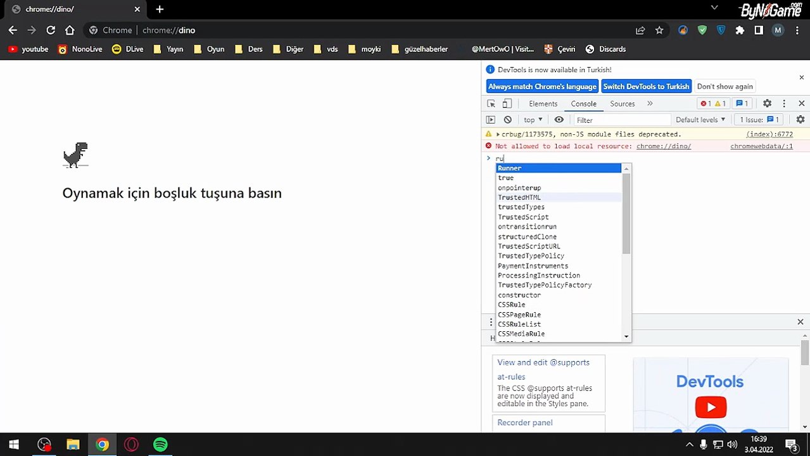This screenshot has height=456, width=810.
Task: Open the JavaScript context top dropdown
Action: (533, 120)
